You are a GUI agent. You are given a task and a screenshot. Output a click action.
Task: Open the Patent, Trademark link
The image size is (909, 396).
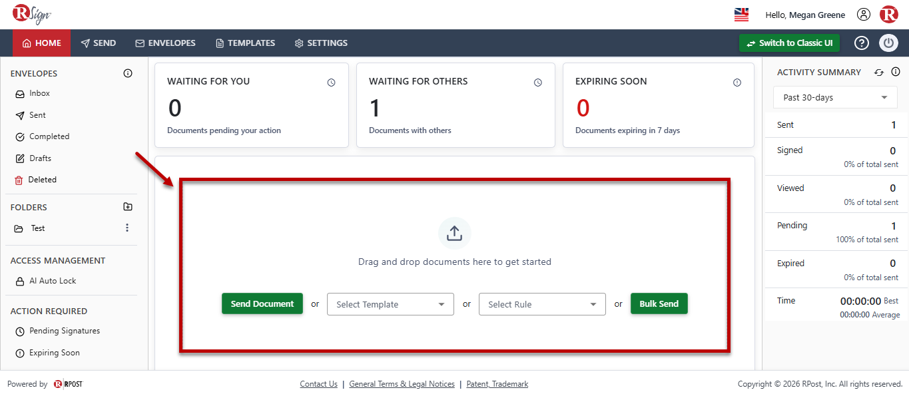[497, 384]
